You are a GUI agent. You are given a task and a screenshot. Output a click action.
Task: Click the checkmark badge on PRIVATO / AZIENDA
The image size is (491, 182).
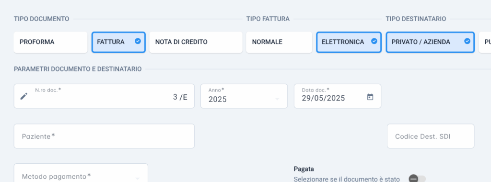467,41
